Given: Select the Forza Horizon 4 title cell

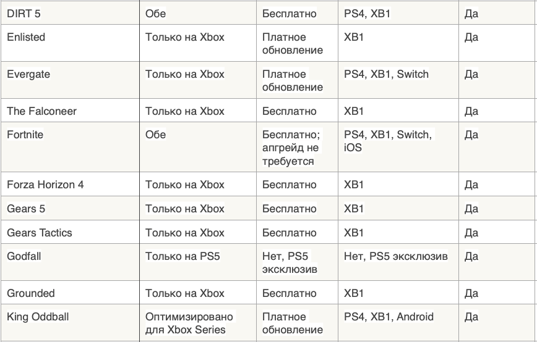Looking at the screenshot, I should coord(45,185).
